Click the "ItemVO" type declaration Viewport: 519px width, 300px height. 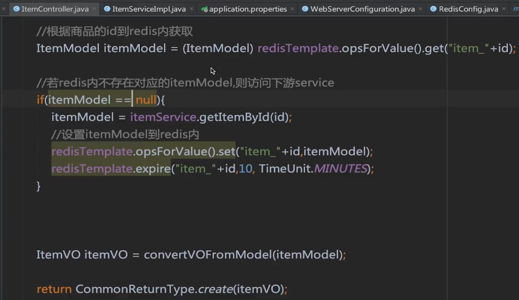(x=58, y=254)
